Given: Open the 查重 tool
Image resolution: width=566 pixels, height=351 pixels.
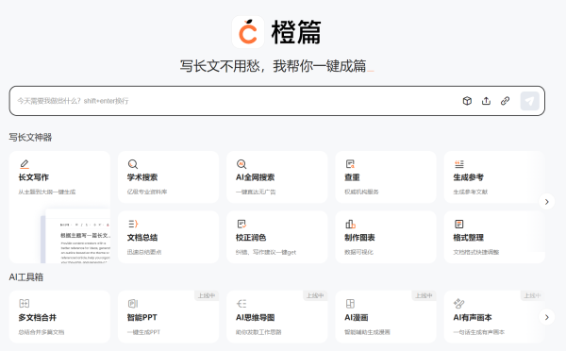Looking at the screenshot, I should [x=386, y=177].
